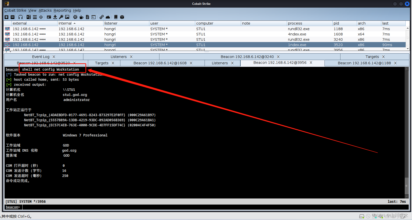This screenshot has width=412, height=220.
Task: Open the help book icon
Action: (116, 17)
